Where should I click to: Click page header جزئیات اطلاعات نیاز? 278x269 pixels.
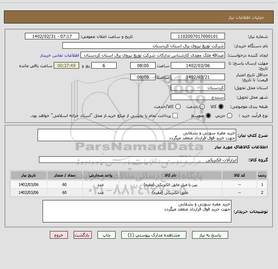(246, 17)
